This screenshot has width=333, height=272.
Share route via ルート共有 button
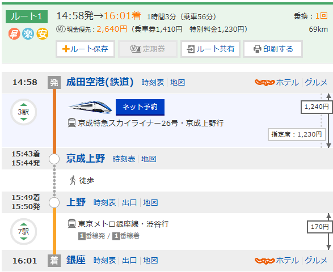pos(210,49)
